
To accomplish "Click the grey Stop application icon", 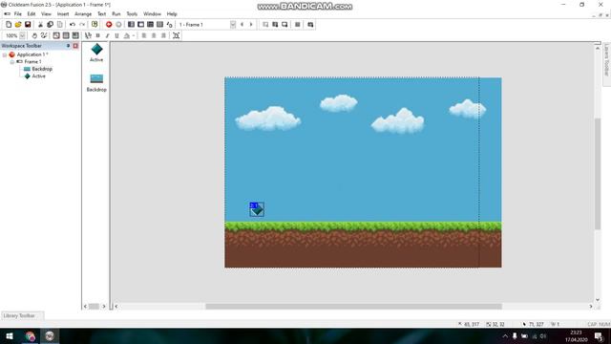I will coord(118,24).
